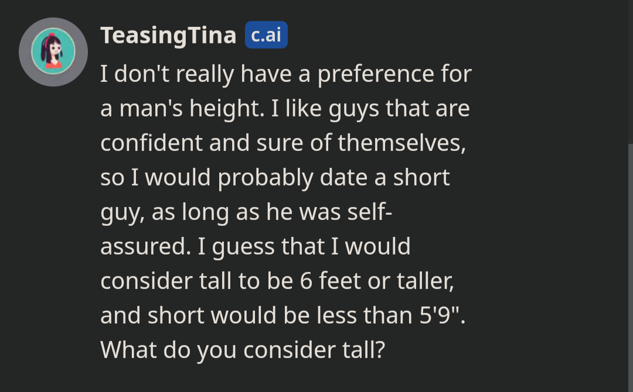Click the word "preference" in the message
633x392 pixels.
pyautogui.click(x=376, y=74)
